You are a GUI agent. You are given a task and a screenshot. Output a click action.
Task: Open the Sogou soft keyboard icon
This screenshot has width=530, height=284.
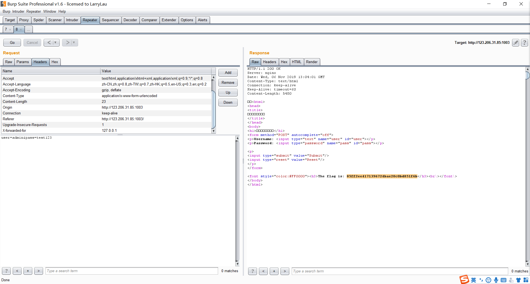tap(504, 280)
